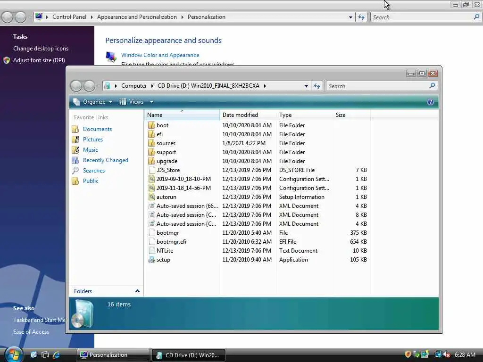Sort by Name column header
The image size is (483, 362).
[182, 115]
